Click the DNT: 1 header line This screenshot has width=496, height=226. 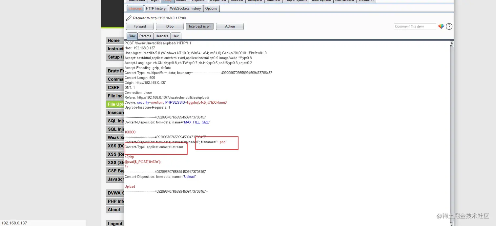click(130, 88)
